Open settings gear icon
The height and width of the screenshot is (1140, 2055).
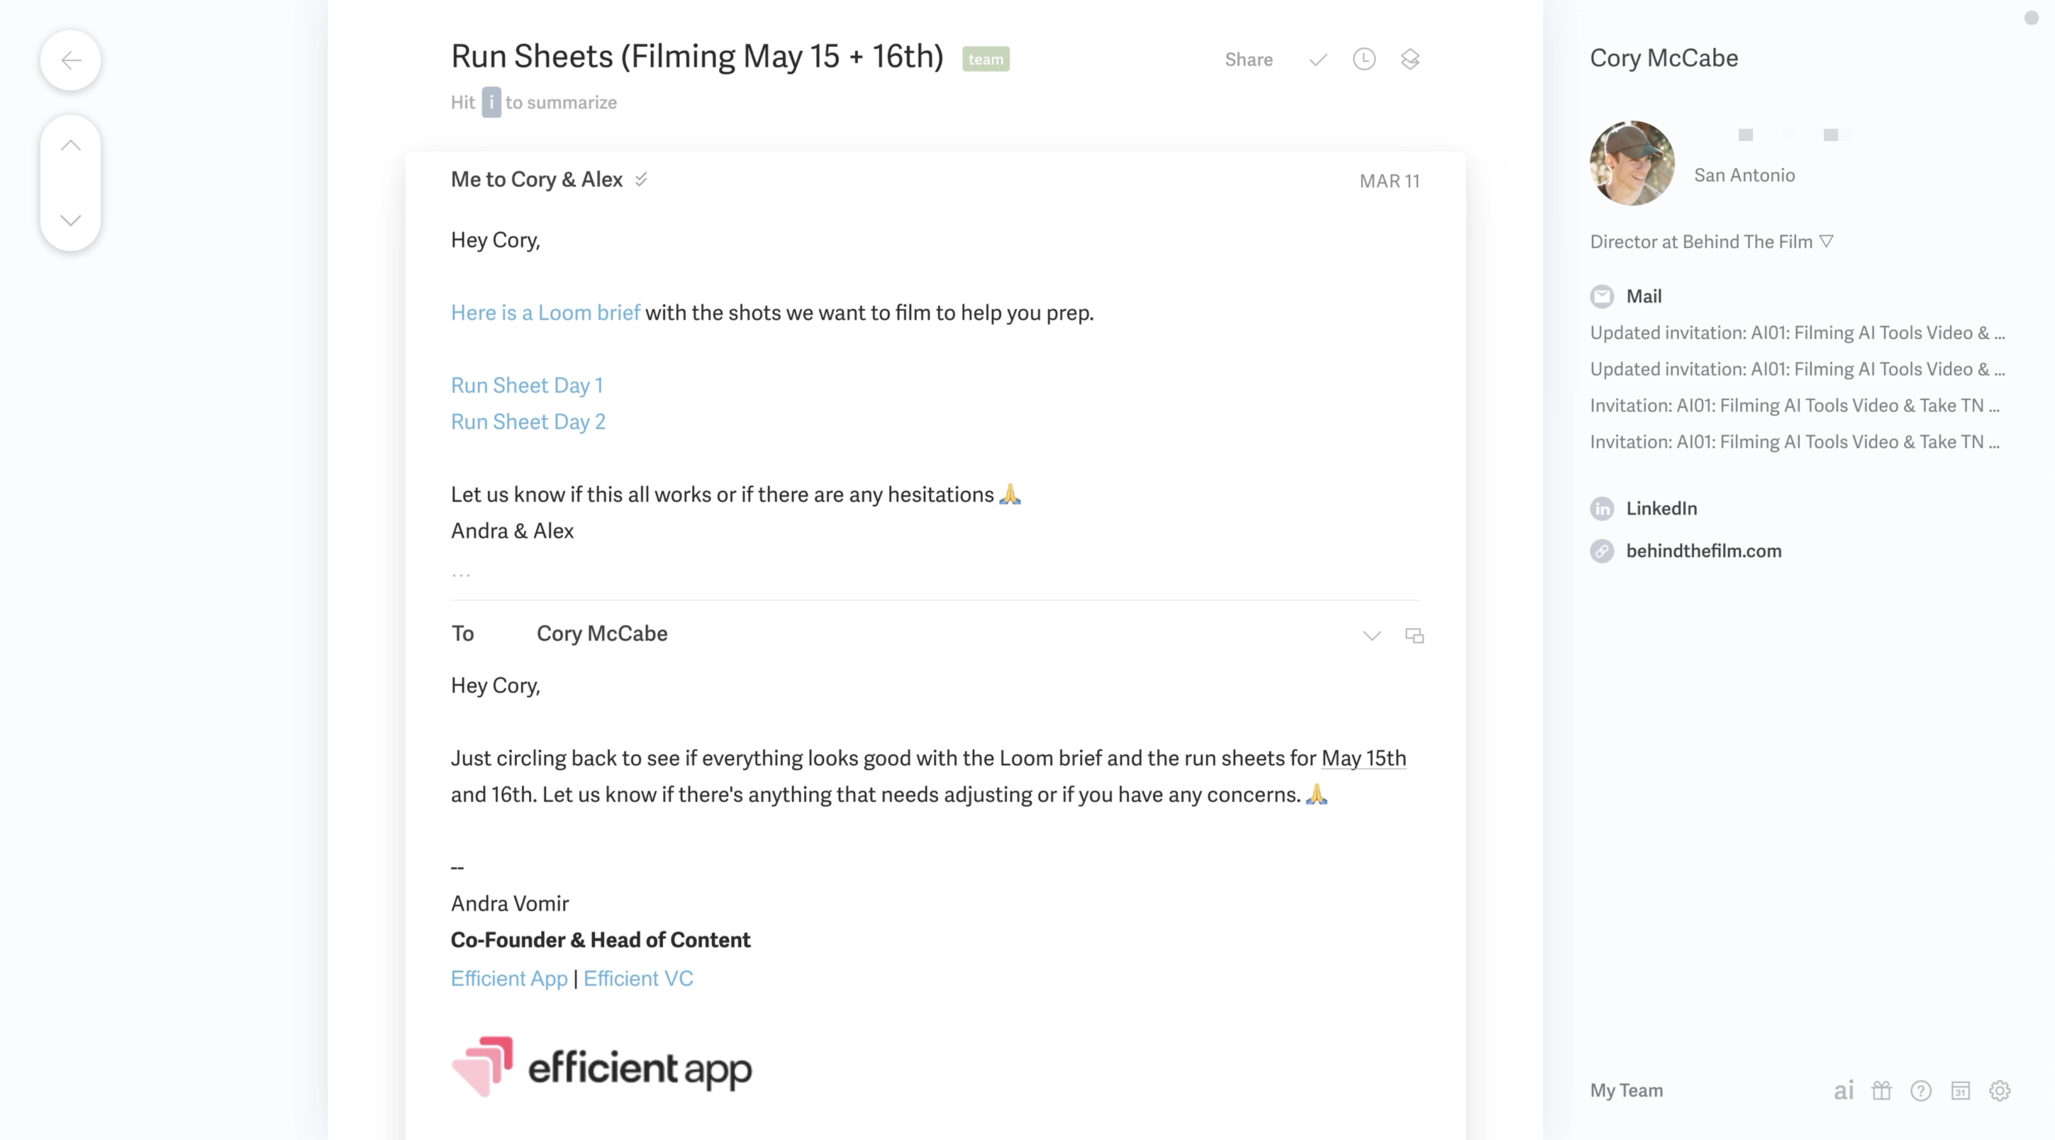pyautogui.click(x=1999, y=1090)
